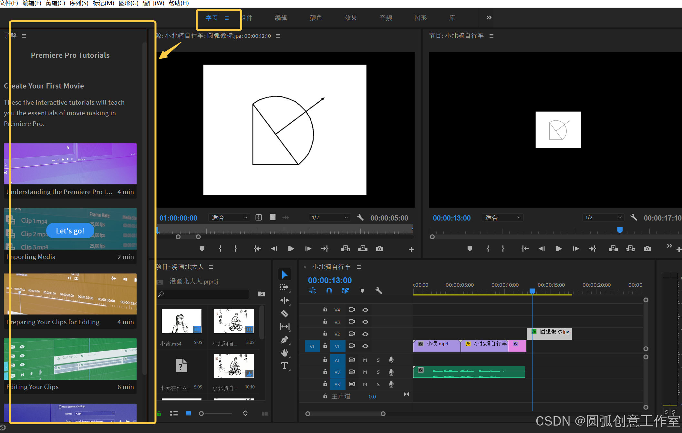The height and width of the screenshot is (433, 682).
Task: Click the Track Select Forward tool
Action: 284,287
